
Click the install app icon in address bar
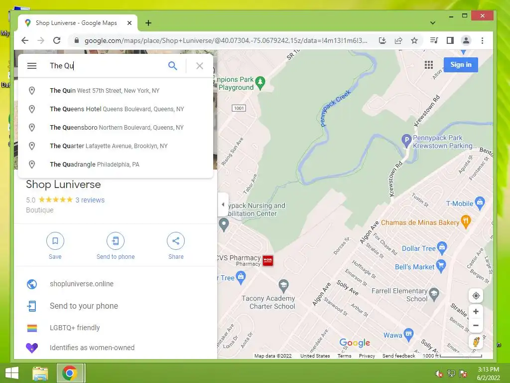pyautogui.click(x=382, y=40)
